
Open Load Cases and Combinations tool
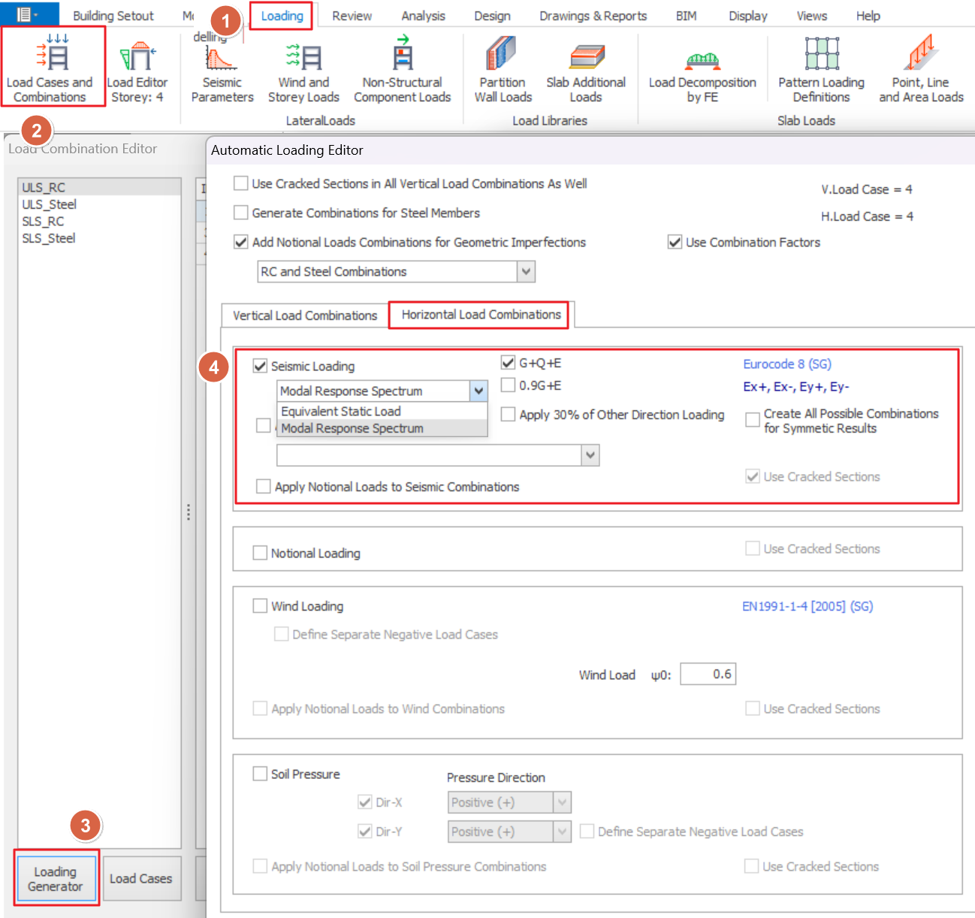click(x=51, y=66)
